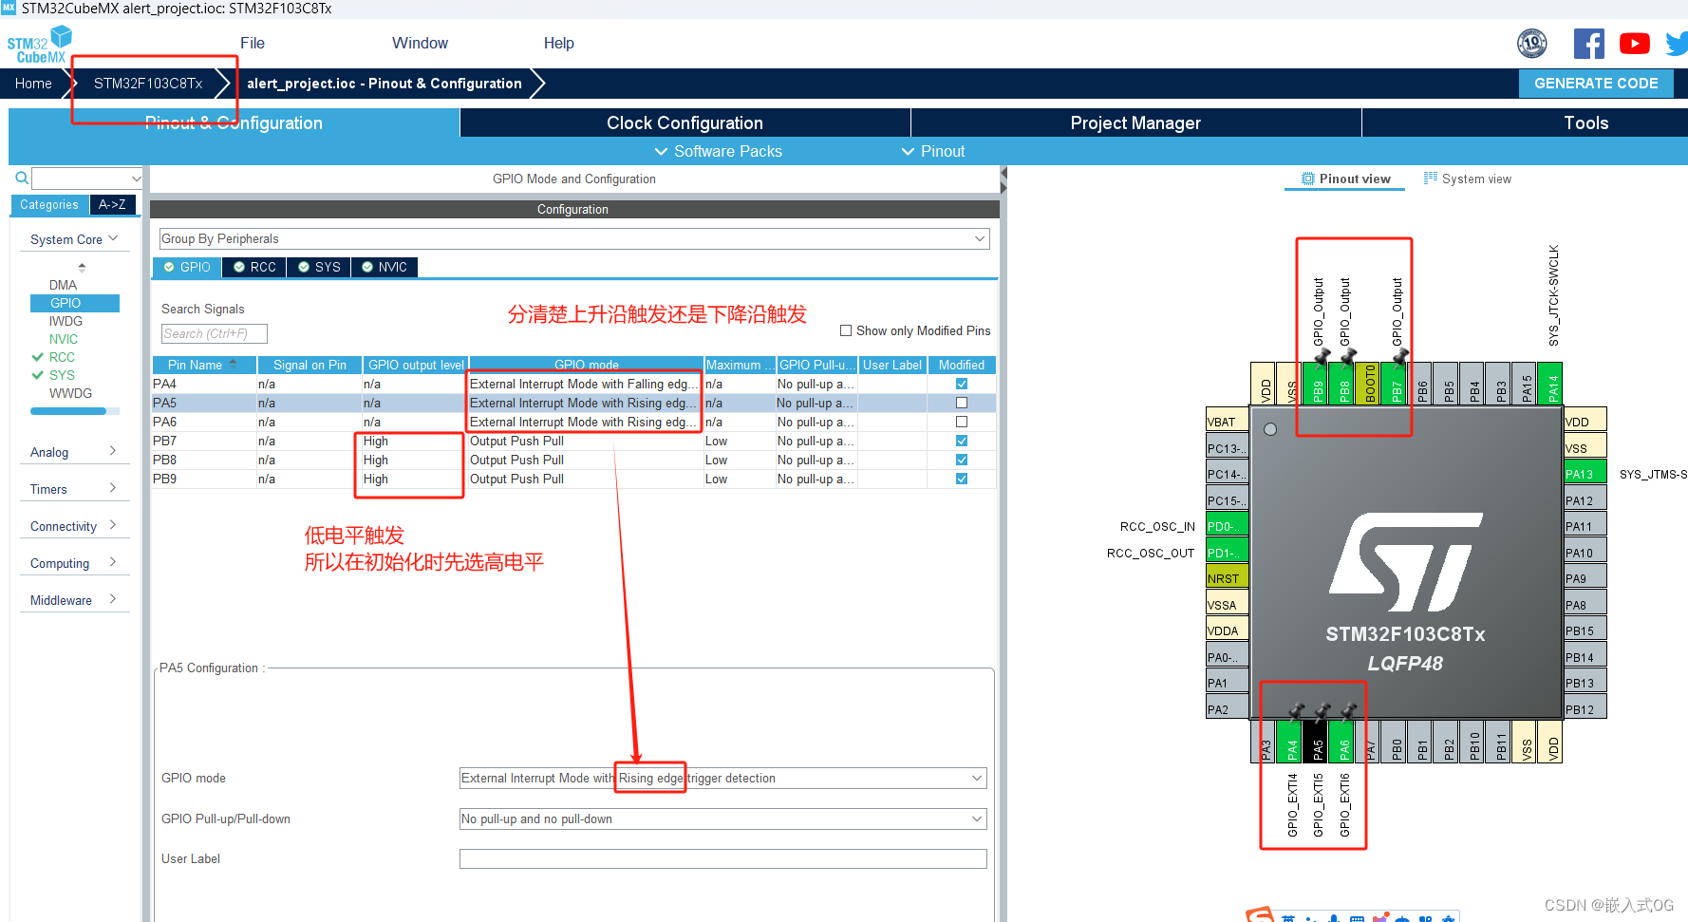Select pin PB7 on the chip

coord(1396,384)
